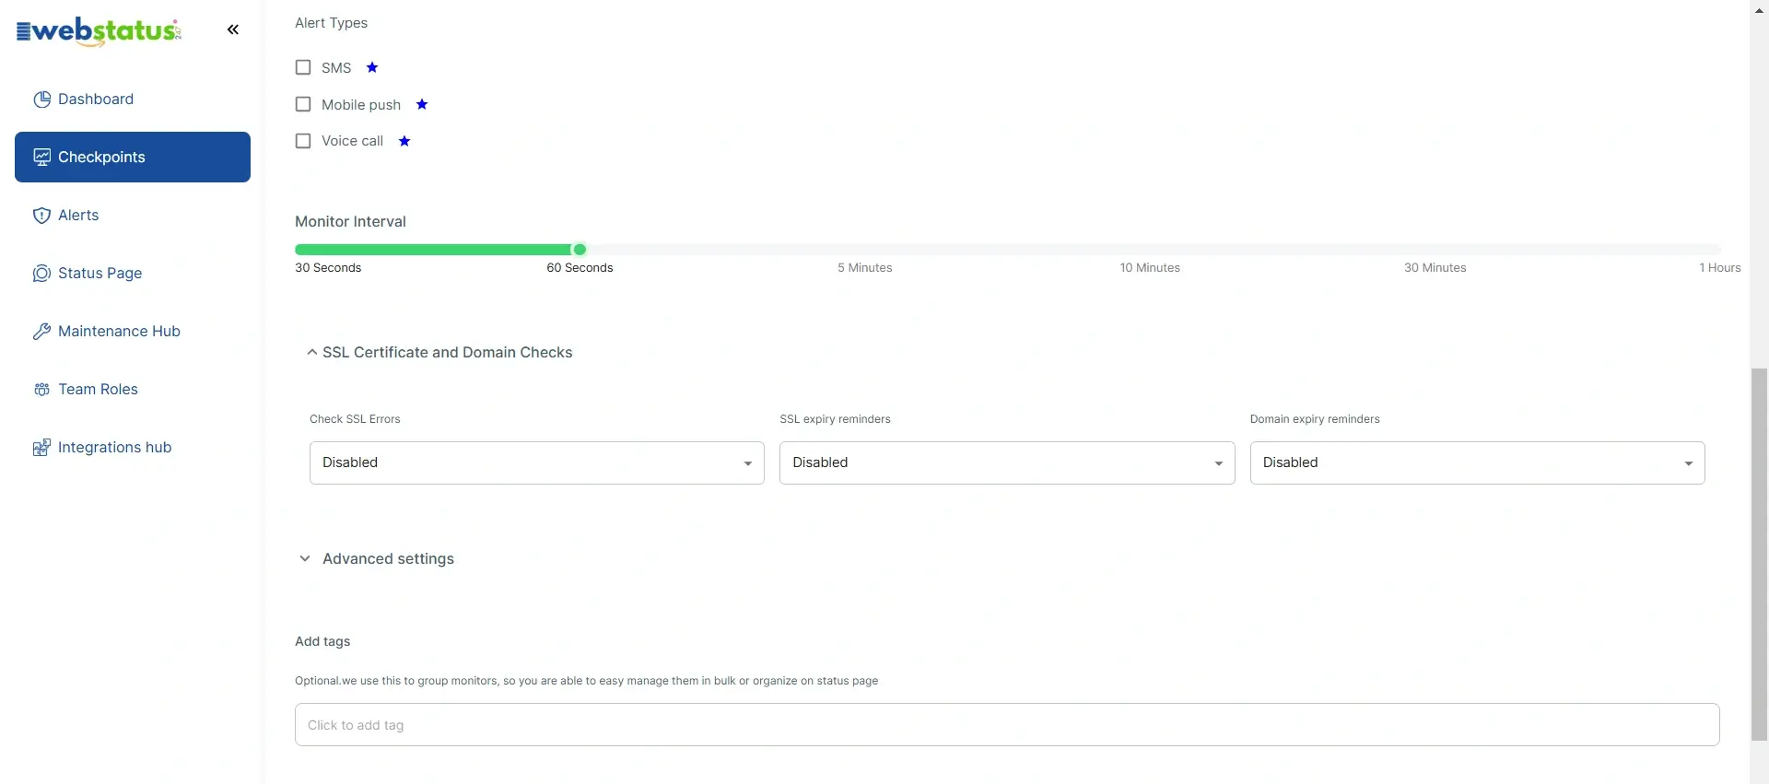Open the Integrations hub menu item
Viewport: 1769px width, 784px height.
coord(133,448)
